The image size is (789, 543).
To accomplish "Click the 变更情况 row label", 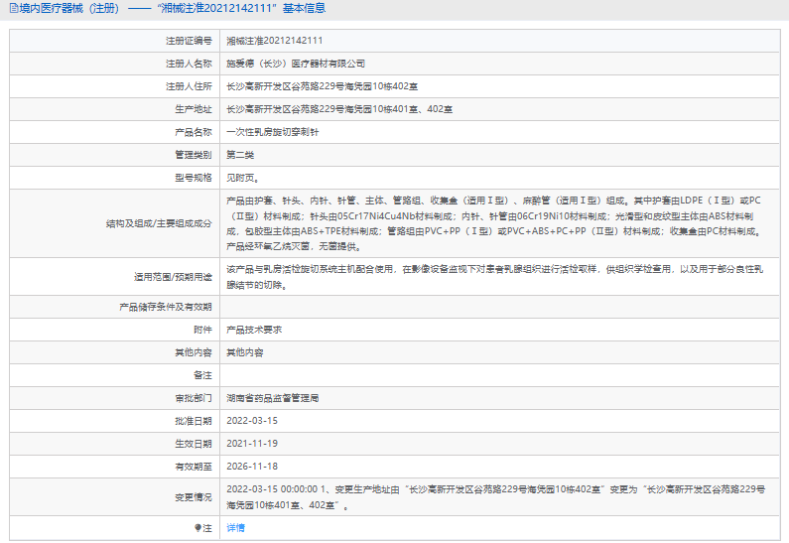I will (193, 497).
